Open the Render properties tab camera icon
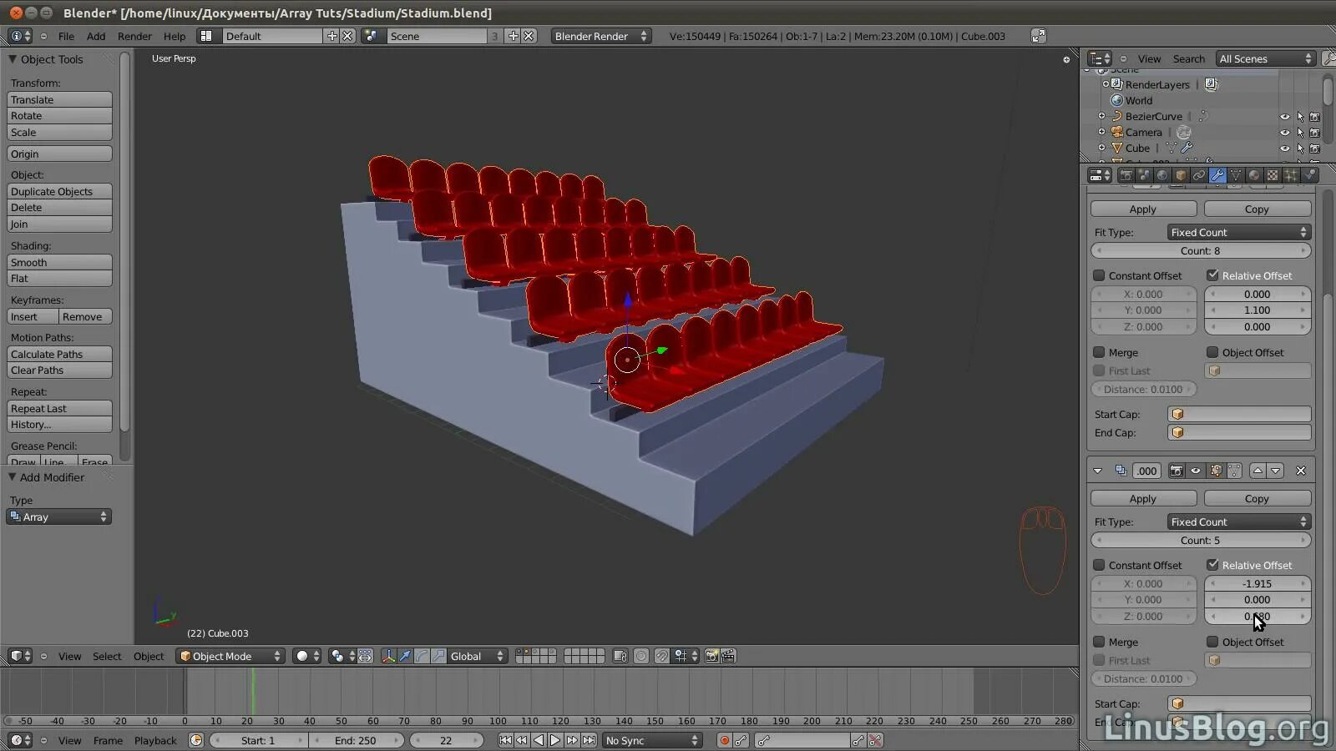The height and width of the screenshot is (751, 1336). (1126, 175)
